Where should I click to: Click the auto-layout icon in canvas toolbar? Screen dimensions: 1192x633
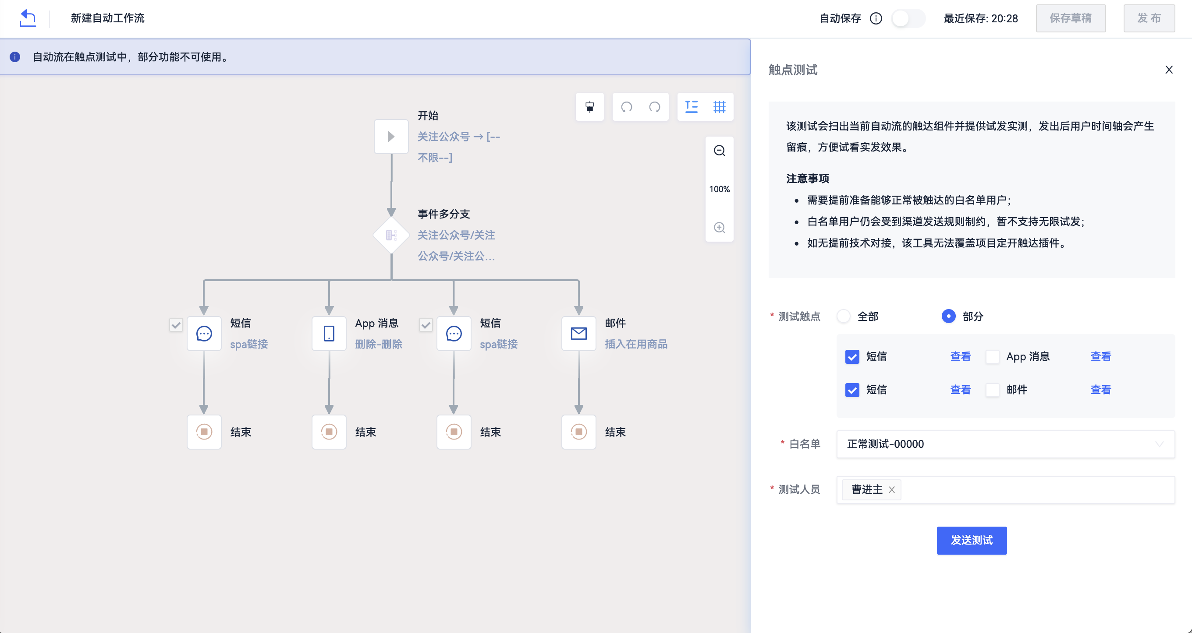point(692,107)
